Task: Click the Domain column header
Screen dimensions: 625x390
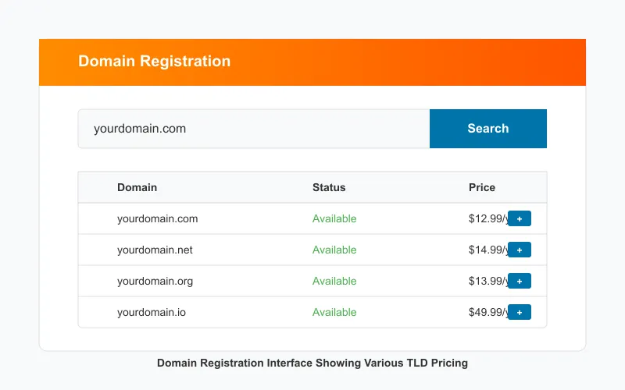Action: pos(137,187)
